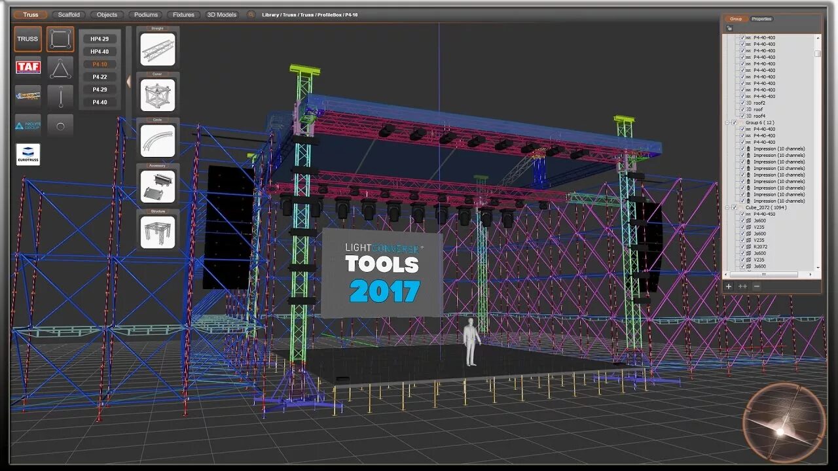Collapse the library panel with the arrow handle
The width and height of the screenshot is (838, 471).
click(x=128, y=81)
